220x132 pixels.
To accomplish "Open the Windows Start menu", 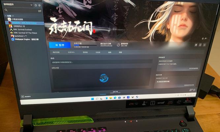I will 92,99.
